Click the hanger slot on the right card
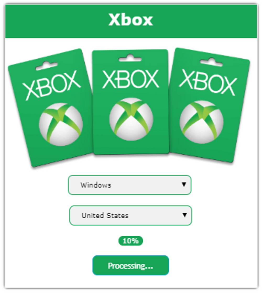The width and height of the screenshot is (262, 293). [211, 62]
